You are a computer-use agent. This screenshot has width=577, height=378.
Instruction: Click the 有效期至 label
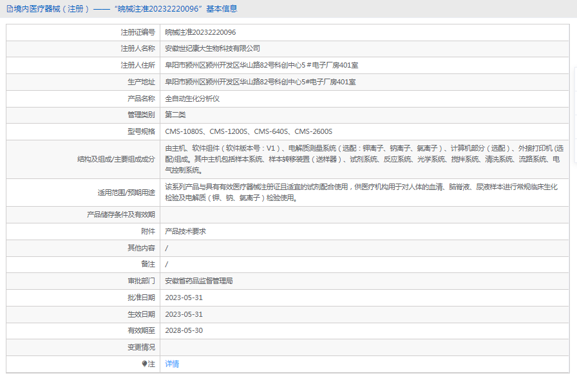coord(141,330)
